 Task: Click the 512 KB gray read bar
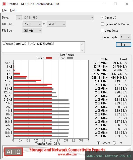coord(41,100)
